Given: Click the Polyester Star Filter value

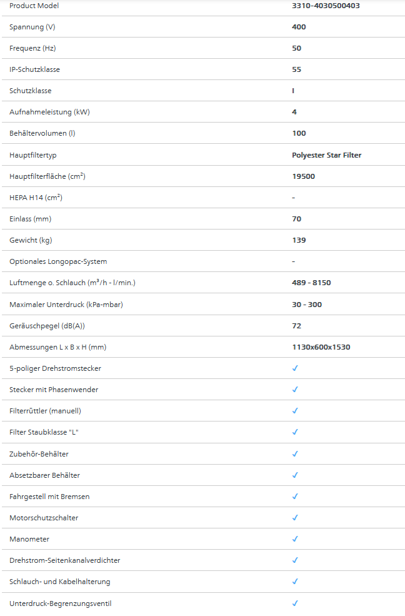Looking at the screenshot, I should pos(326,155).
